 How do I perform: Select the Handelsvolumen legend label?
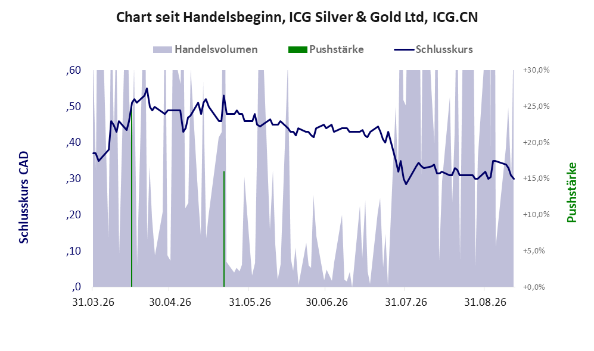point(216,49)
